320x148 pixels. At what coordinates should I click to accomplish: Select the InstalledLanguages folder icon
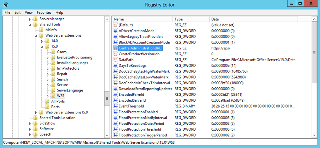click(53, 63)
